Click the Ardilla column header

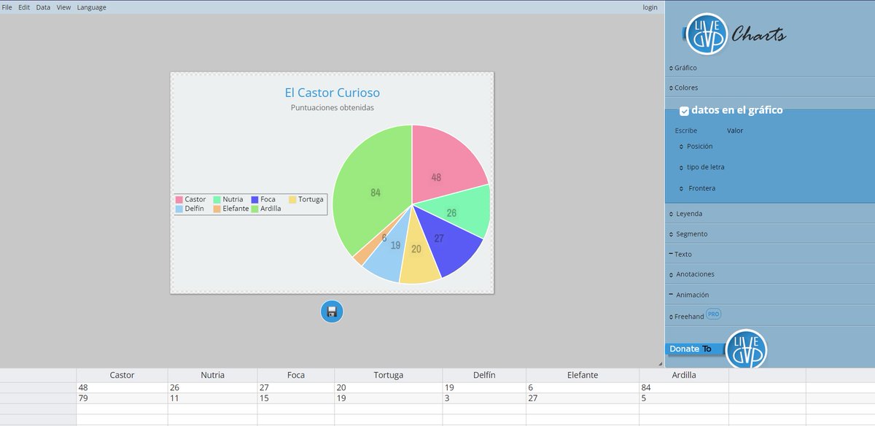pyautogui.click(x=684, y=375)
